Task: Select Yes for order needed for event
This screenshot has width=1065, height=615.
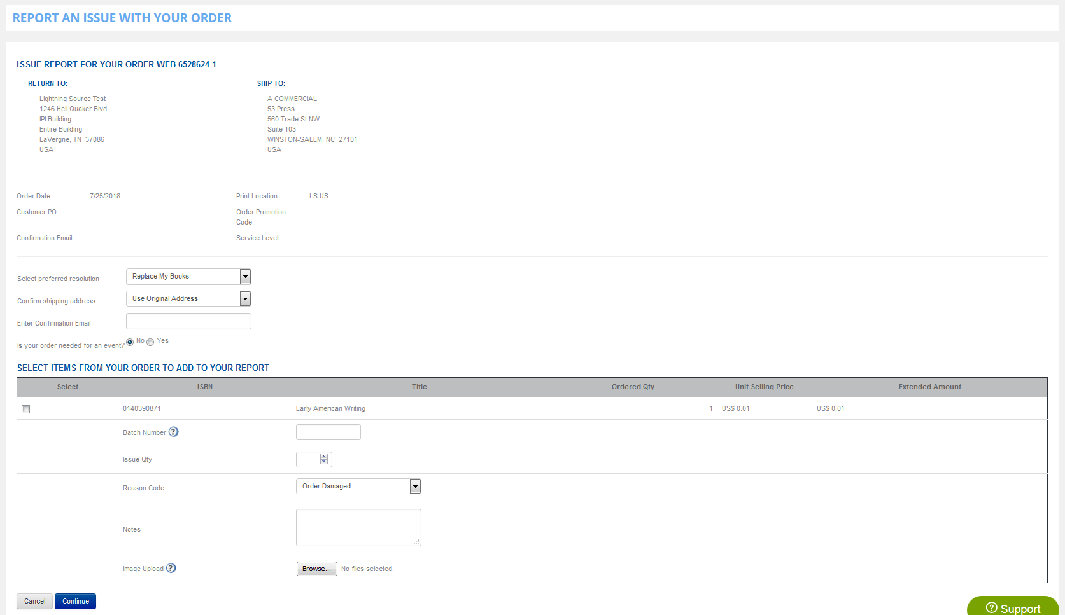Action: point(150,342)
